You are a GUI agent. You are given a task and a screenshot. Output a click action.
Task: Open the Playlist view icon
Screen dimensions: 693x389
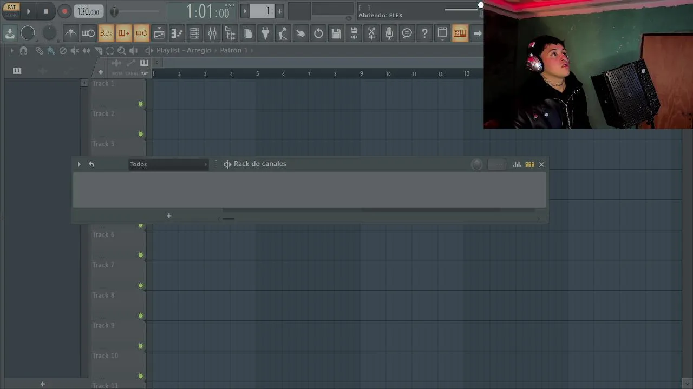[x=159, y=33]
